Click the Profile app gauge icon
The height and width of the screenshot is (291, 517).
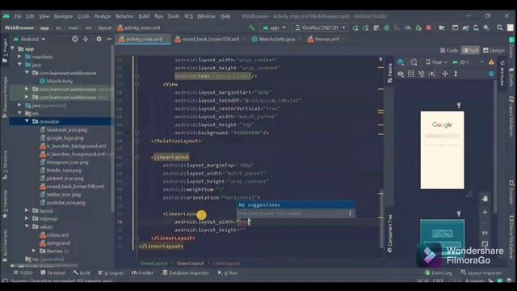click(x=408, y=28)
